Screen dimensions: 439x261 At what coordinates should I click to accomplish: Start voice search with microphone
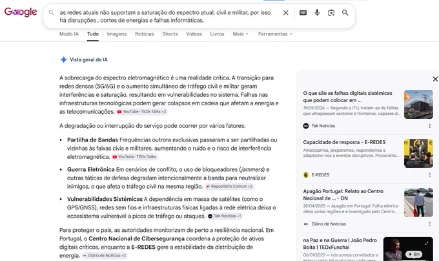317,13
